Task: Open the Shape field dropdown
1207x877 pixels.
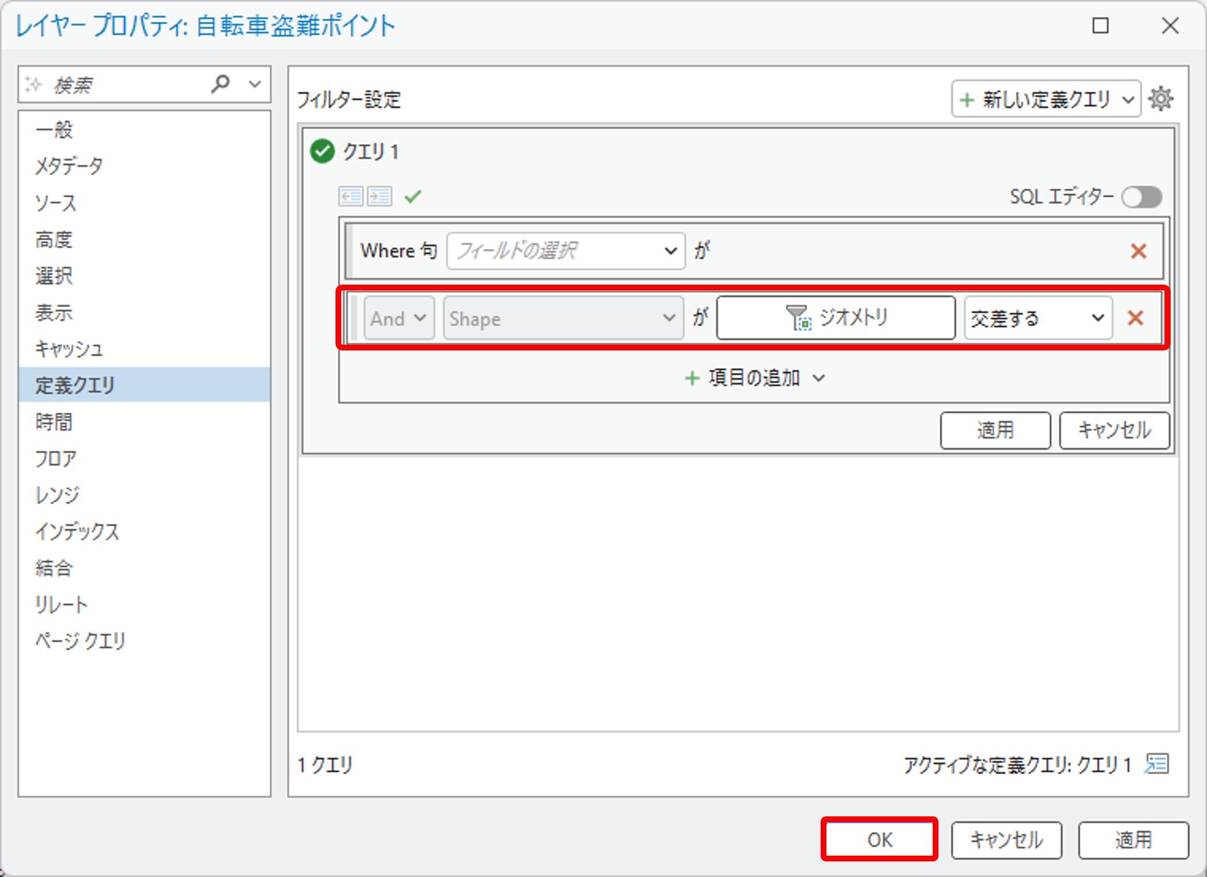Action: (x=564, y=318)
